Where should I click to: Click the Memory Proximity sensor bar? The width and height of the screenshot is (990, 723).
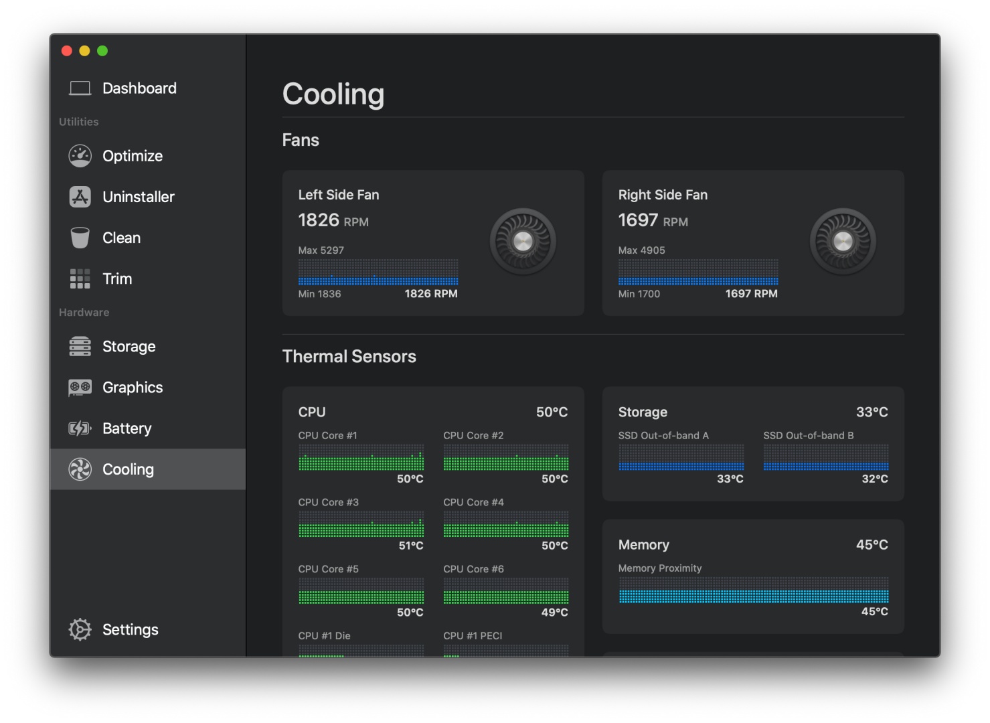pos(753,590)
